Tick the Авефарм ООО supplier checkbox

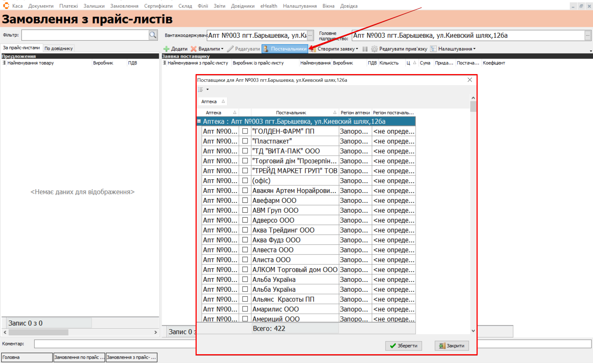click(x=245, y=200)
